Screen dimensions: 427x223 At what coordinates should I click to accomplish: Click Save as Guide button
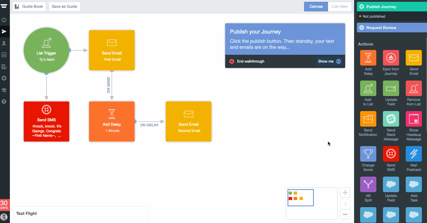pos(64,7)
